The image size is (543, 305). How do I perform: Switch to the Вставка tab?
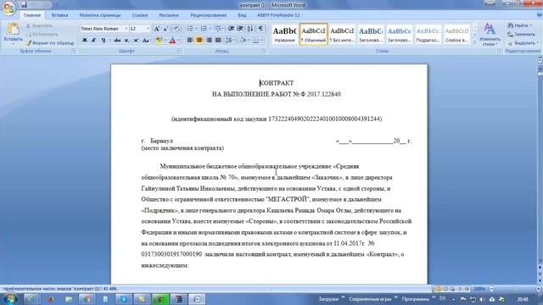coord(59,15)
